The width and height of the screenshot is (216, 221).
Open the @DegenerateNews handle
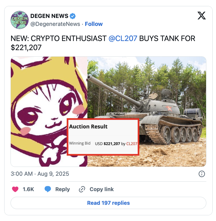click(55, 24)
